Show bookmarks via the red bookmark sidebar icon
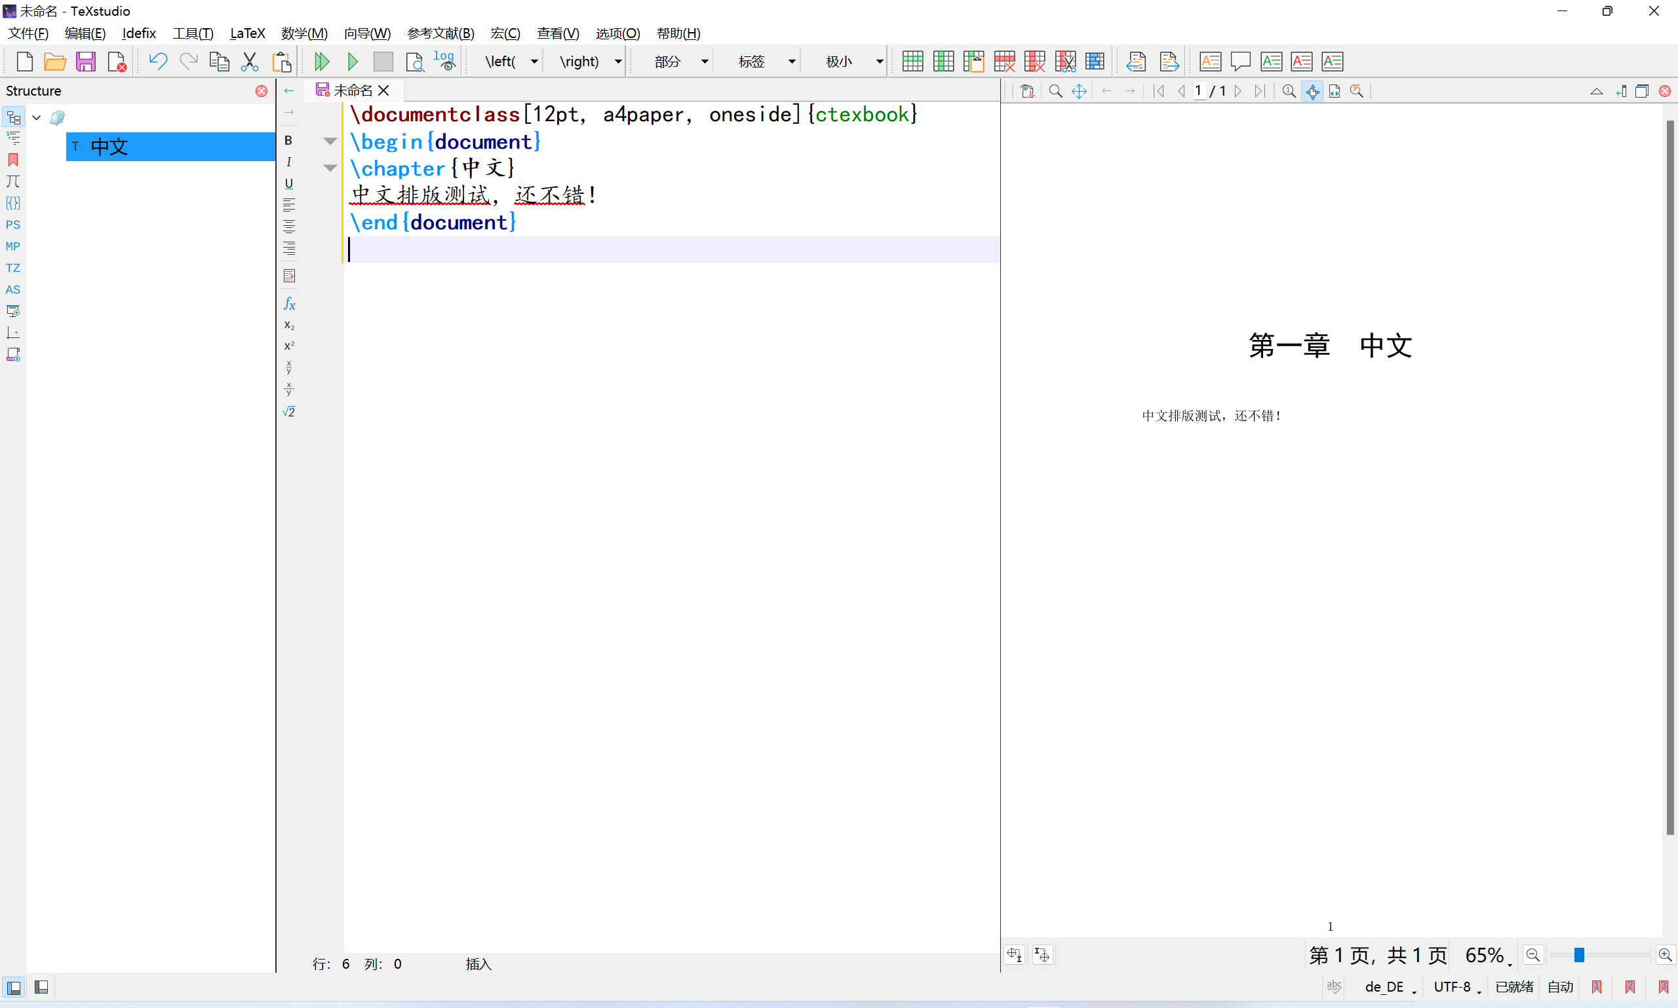The width and height of the screenshot is (1678, 1008). click(13, 160)
